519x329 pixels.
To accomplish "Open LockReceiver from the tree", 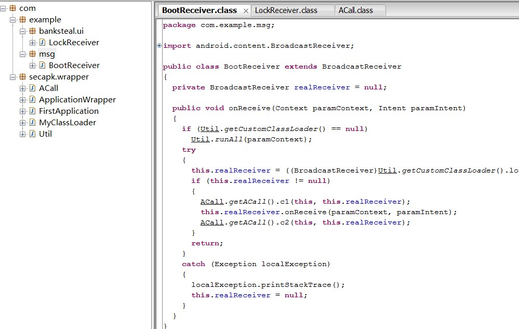I will coord(74,43).
